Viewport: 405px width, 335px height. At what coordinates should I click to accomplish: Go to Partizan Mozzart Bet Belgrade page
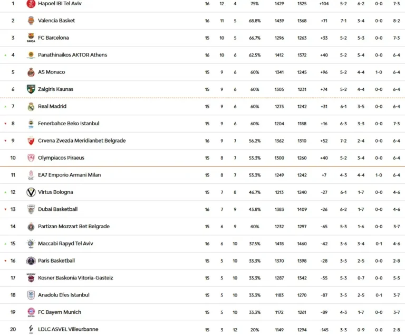click(x=74, y=227)
